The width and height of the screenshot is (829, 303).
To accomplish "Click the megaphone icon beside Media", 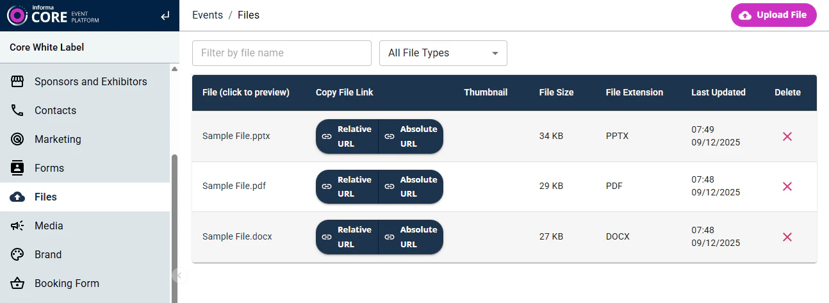I will 18,225.
